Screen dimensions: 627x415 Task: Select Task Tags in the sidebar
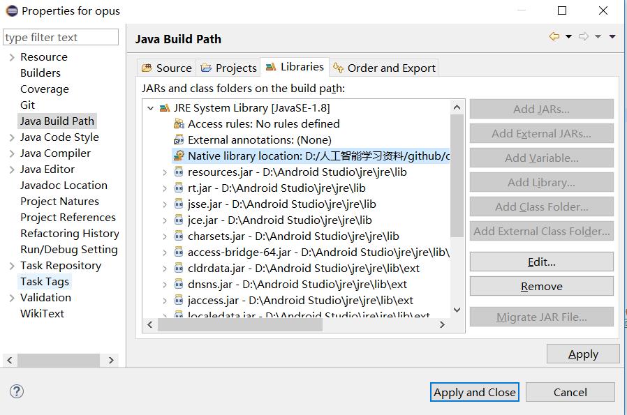click(45, 282)
